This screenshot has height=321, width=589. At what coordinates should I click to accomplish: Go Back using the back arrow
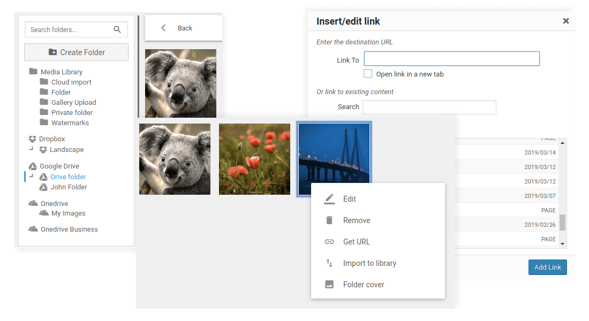(x=164, y=28)
